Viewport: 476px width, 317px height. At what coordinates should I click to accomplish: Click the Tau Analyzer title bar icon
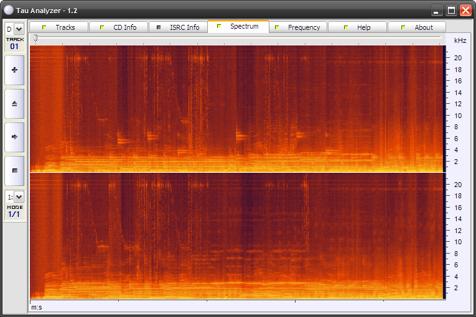8,10
